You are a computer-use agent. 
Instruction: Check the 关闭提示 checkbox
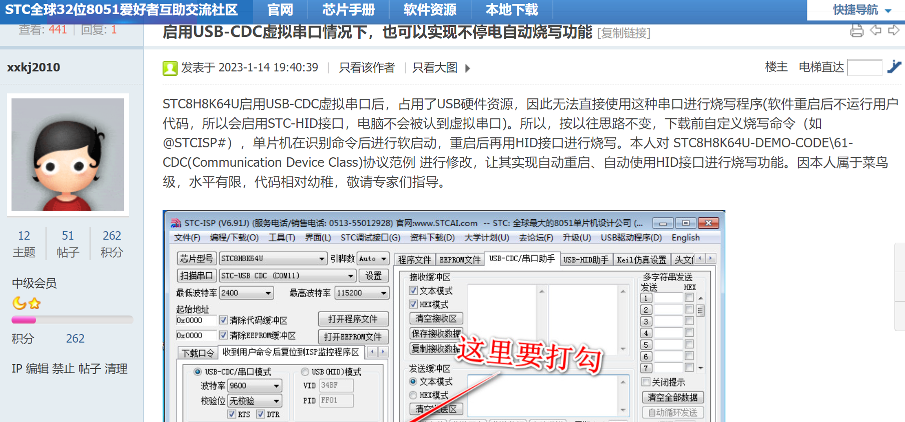pos(646,382)
